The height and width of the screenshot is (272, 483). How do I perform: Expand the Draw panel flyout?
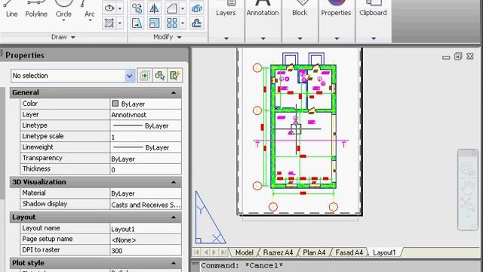pyautogui.click(x=73, y=37)
